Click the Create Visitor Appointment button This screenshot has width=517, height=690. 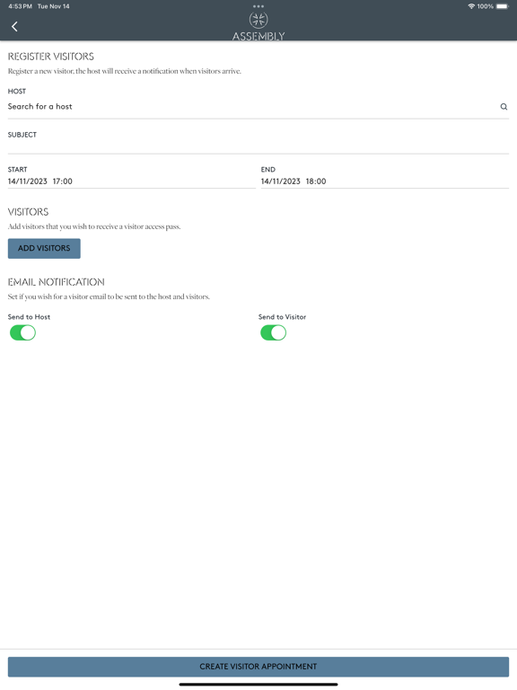coord(258,667)
